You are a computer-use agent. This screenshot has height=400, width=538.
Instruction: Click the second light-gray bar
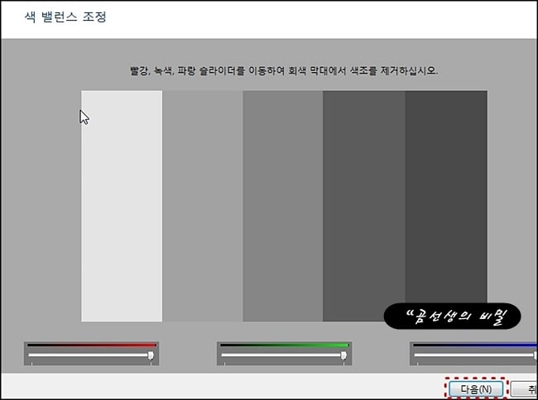coord(203,206)
